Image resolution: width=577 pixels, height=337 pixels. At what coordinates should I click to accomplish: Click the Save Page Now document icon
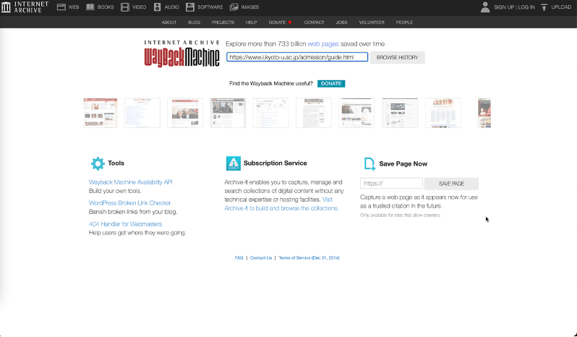pyautogui.click(x=369, y=163)
